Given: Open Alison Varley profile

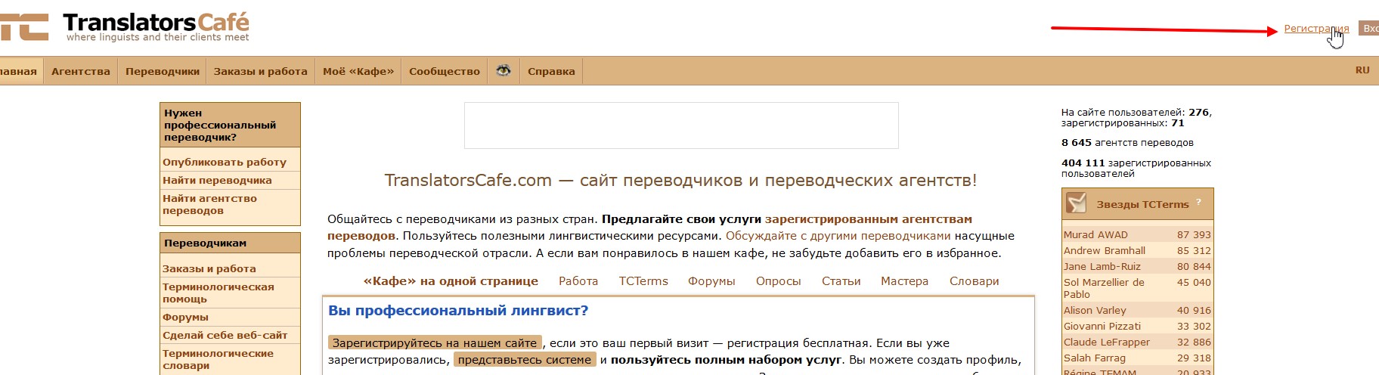Looking at the screenshot, I should click(x=1095, y=310).
